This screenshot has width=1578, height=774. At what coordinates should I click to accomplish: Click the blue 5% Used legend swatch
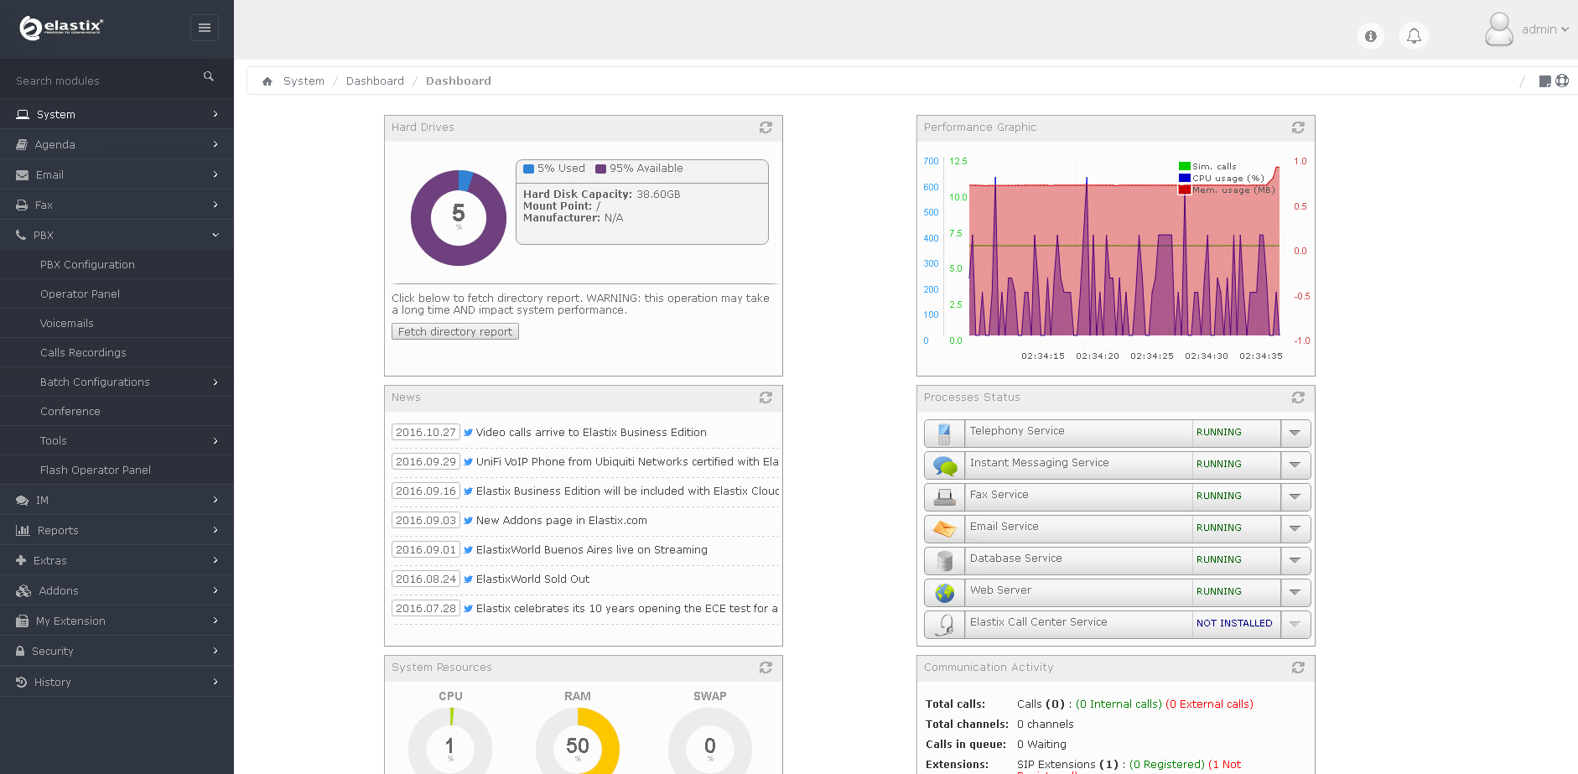529,169
